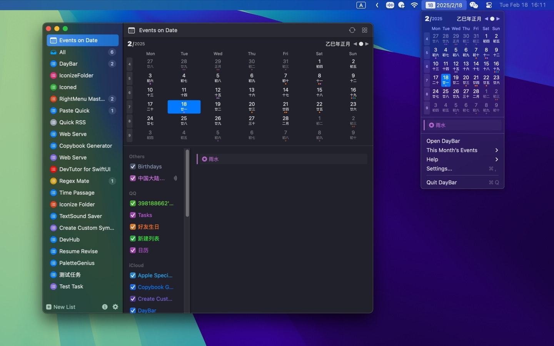Choose Quit DayBar from the menu
The height and width of the screenshot is (346, 554).
(x=442, y=183)
